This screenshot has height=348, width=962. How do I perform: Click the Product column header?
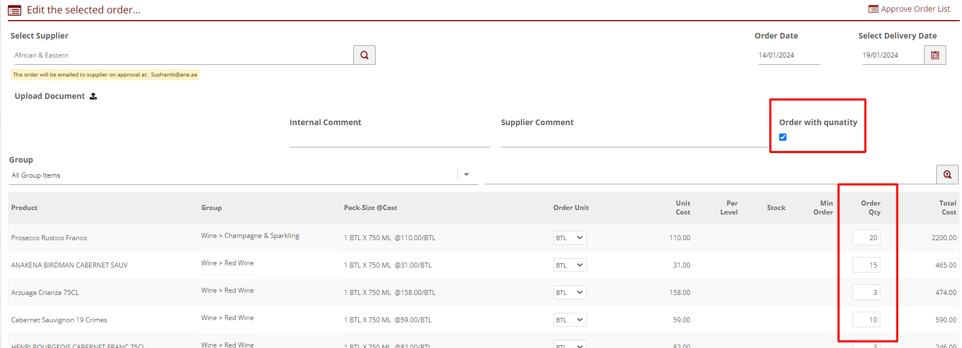25,208
